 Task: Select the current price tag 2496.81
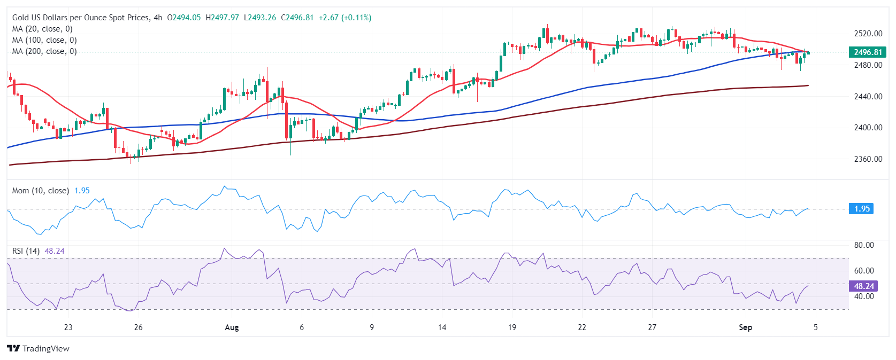pos(867,52)
